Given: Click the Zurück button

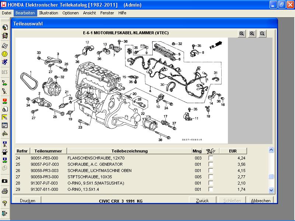Looking at the screenshot, I should click(202, 200).
